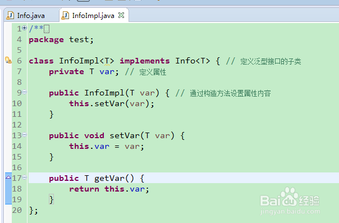Click the 'return this.var;' statement
Screen dimensions: 339x223
pyautogui.click(x=109, y=189)
